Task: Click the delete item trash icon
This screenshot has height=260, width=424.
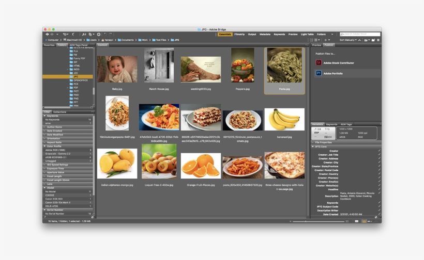Action: [378, 40]
